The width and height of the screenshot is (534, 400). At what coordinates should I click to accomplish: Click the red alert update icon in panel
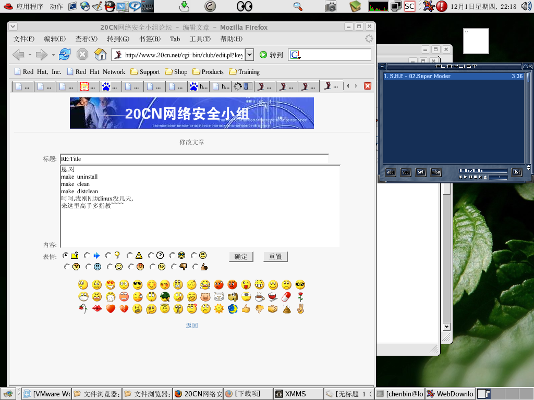(442, 6)
